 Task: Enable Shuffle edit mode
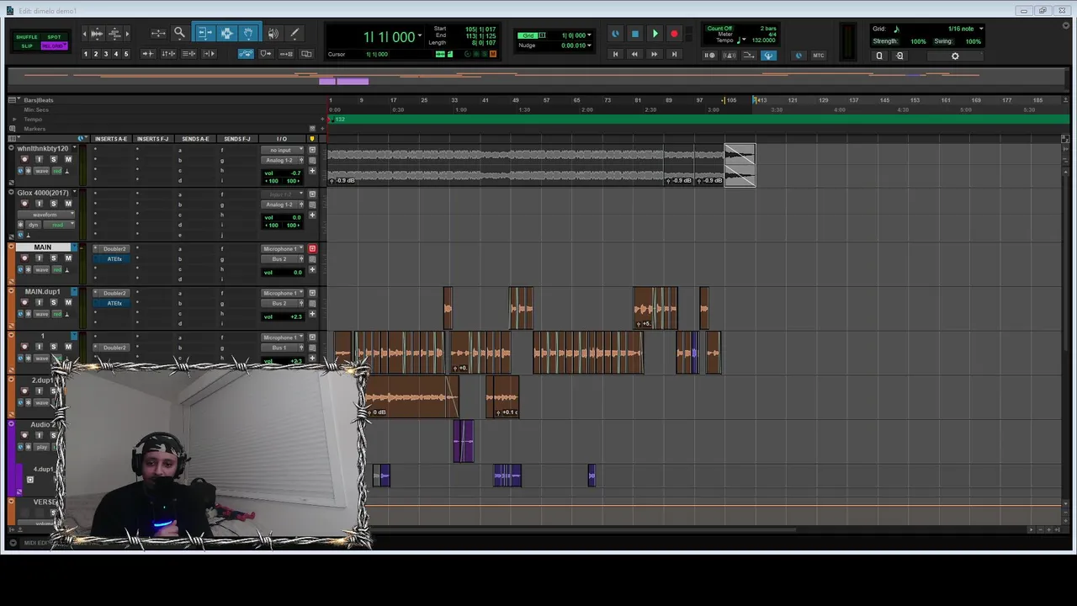click(27, 37)
